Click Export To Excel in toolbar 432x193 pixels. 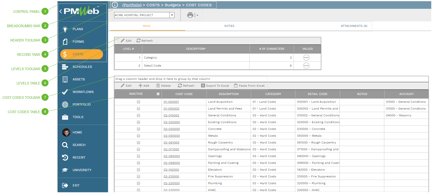(215, 86)
